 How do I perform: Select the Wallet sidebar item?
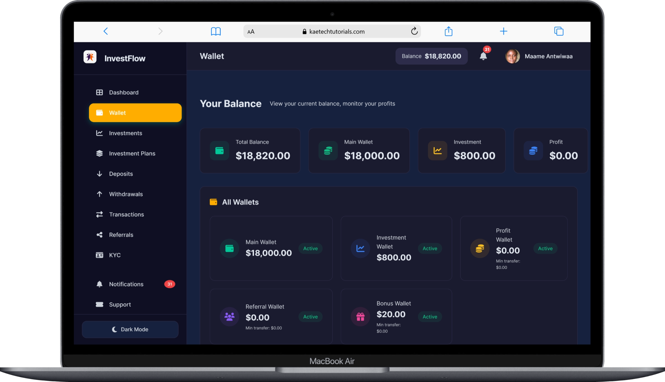(135, 113)
